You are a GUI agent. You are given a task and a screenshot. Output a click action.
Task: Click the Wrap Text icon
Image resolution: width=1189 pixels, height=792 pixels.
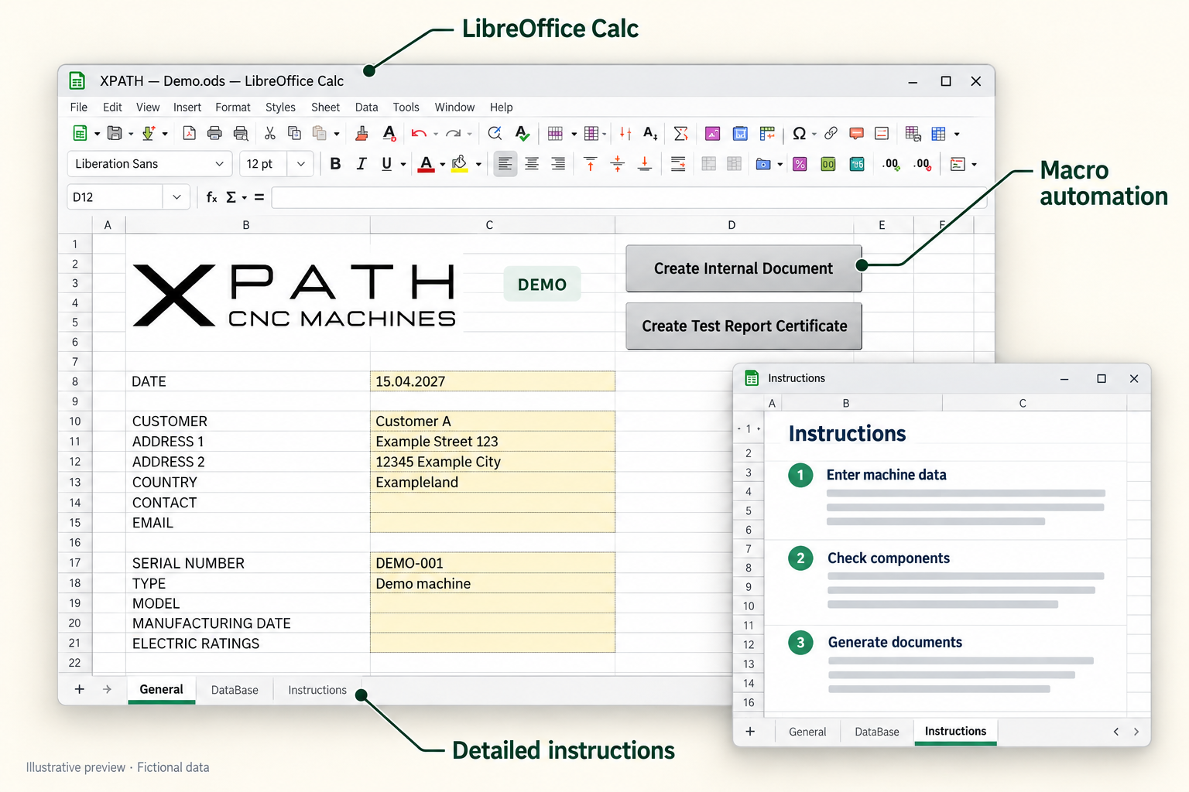click(678, 164)
